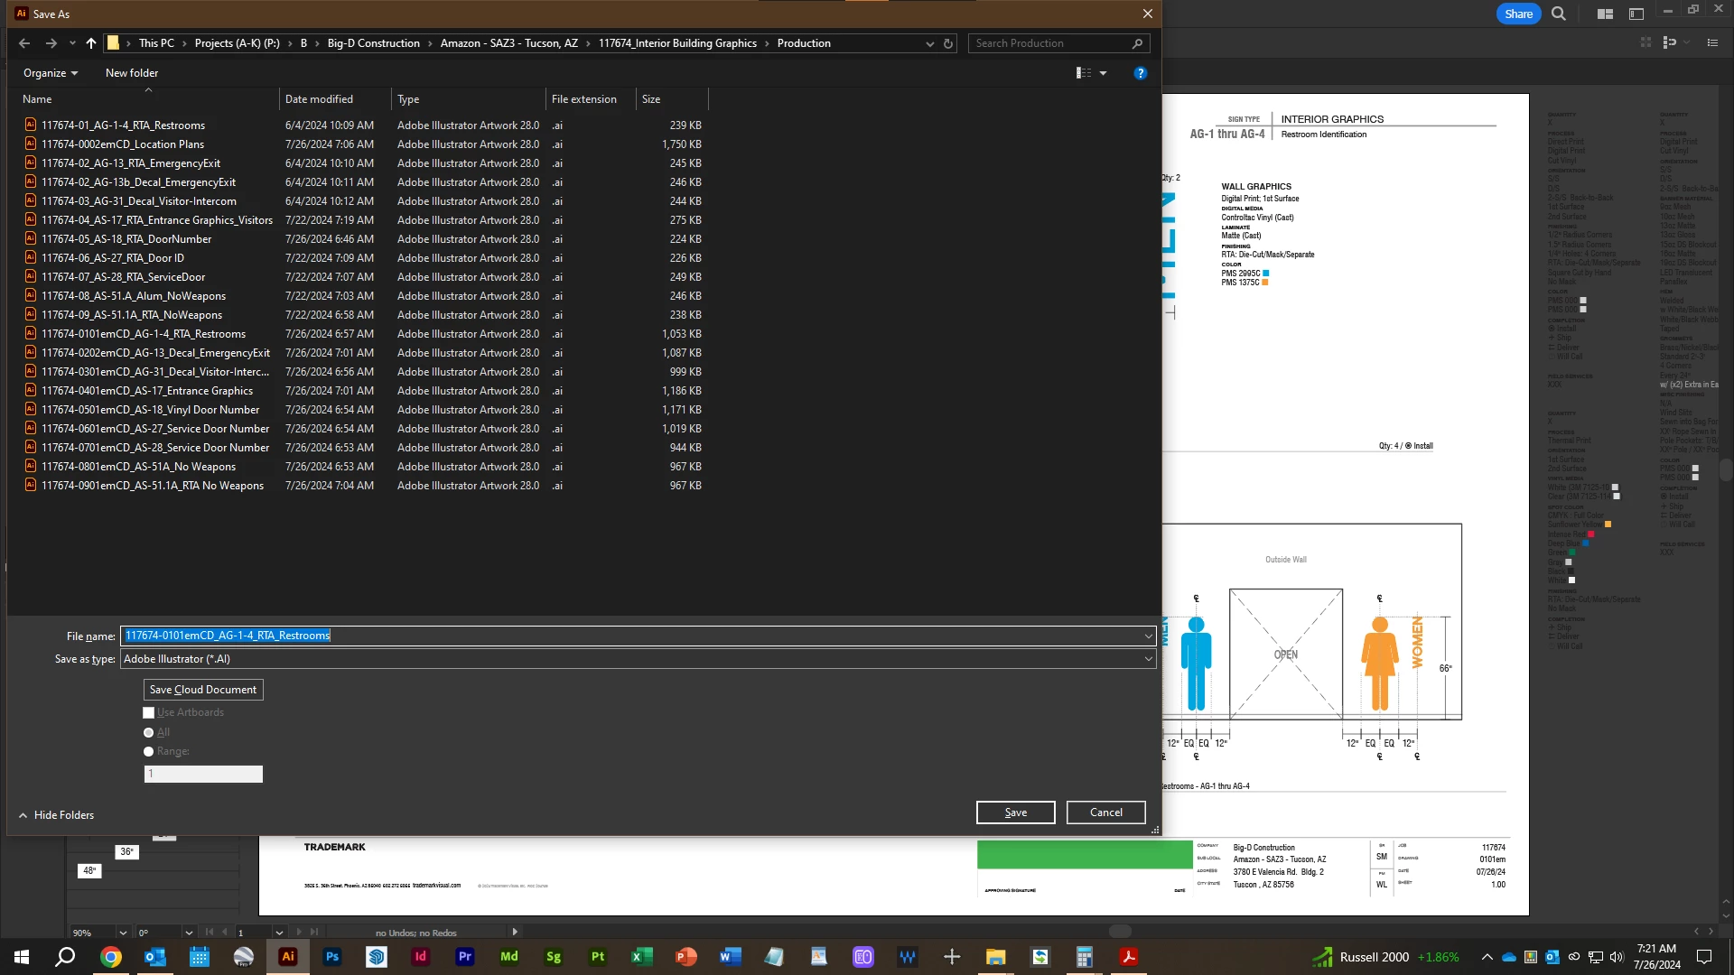1734x975 pixels.
Task: Open the Organize menu
Action: click(x=51, y=73)
